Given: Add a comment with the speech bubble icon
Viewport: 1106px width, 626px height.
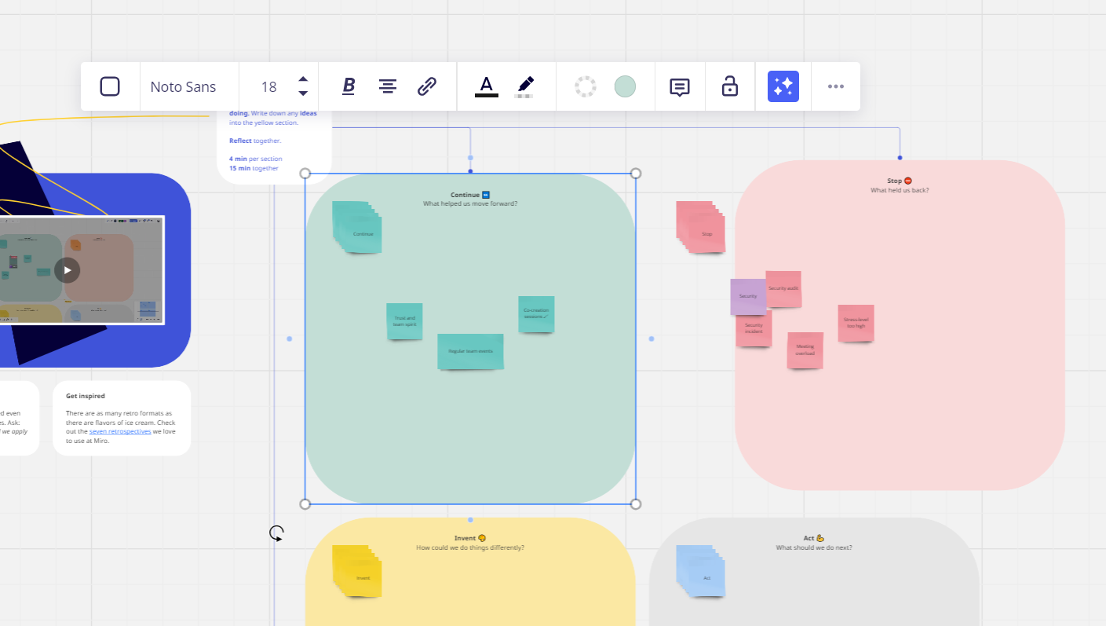Looking at the screenshot, I should click(680, 87).
